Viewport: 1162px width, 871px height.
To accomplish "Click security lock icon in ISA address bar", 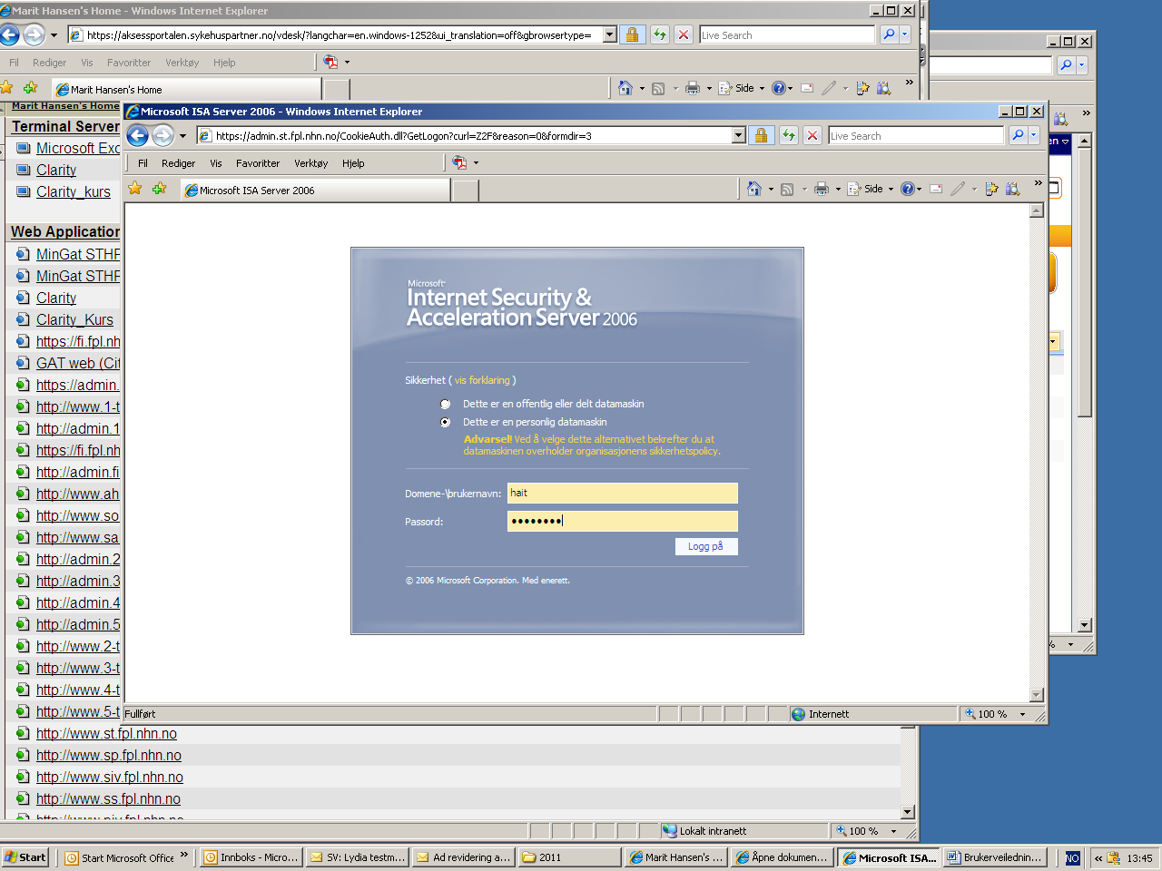I will pyautogui.click(x=761, y=135).
